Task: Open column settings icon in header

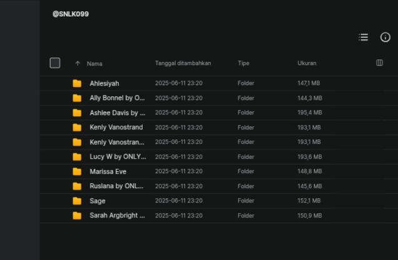Action: pyautogui.click(x=379, y=62)
